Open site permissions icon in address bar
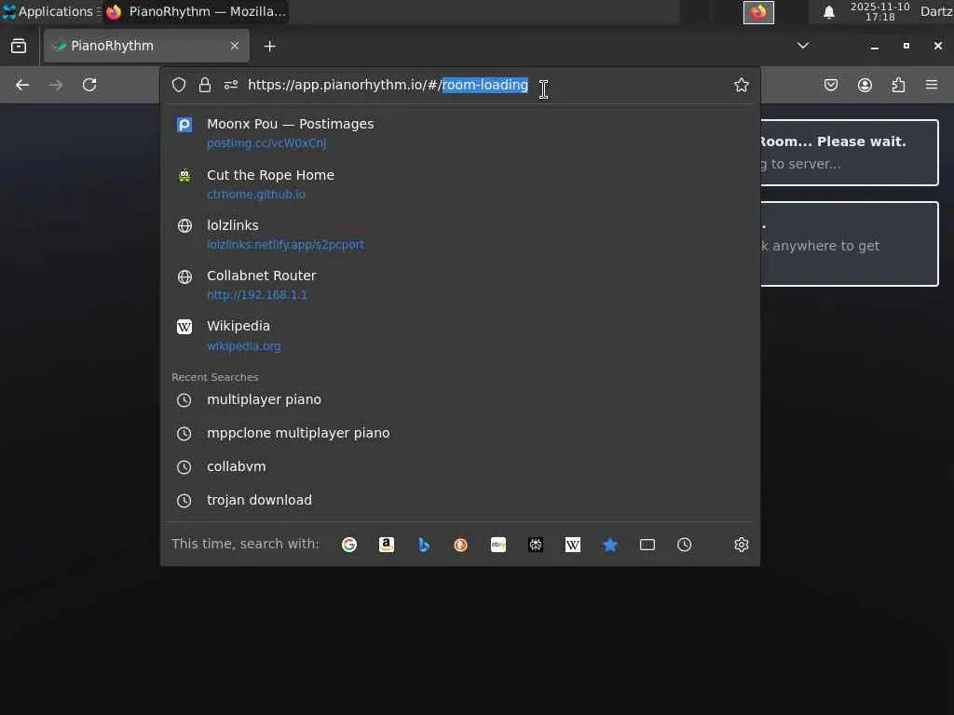This screenshot has height=715, width=954. click(x=231, y=85)
